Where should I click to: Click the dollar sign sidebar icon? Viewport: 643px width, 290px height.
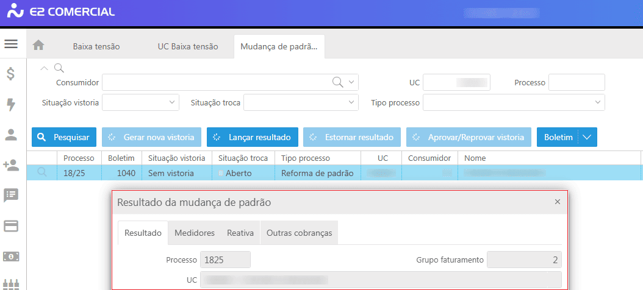pyautogui.click(x=11, y=74)
